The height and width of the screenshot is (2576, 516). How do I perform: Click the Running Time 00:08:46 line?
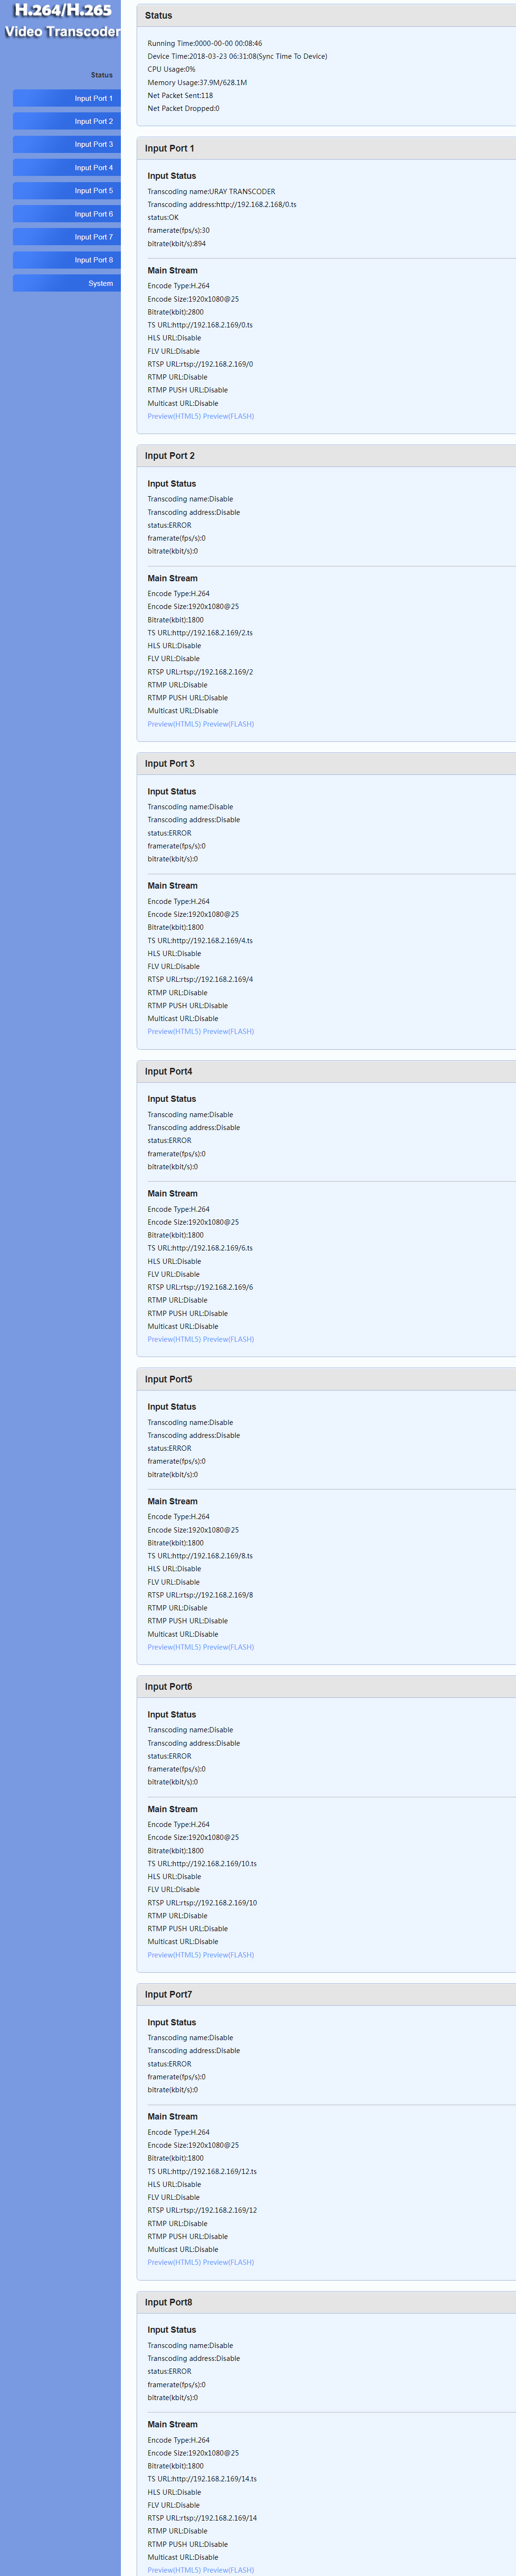pyautogui.click(x=205, y=44)
